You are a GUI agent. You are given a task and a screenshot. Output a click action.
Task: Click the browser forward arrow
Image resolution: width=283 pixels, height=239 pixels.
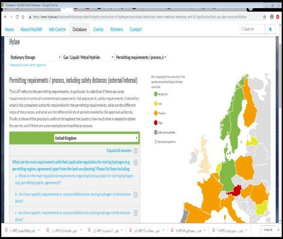pos(11,17)
